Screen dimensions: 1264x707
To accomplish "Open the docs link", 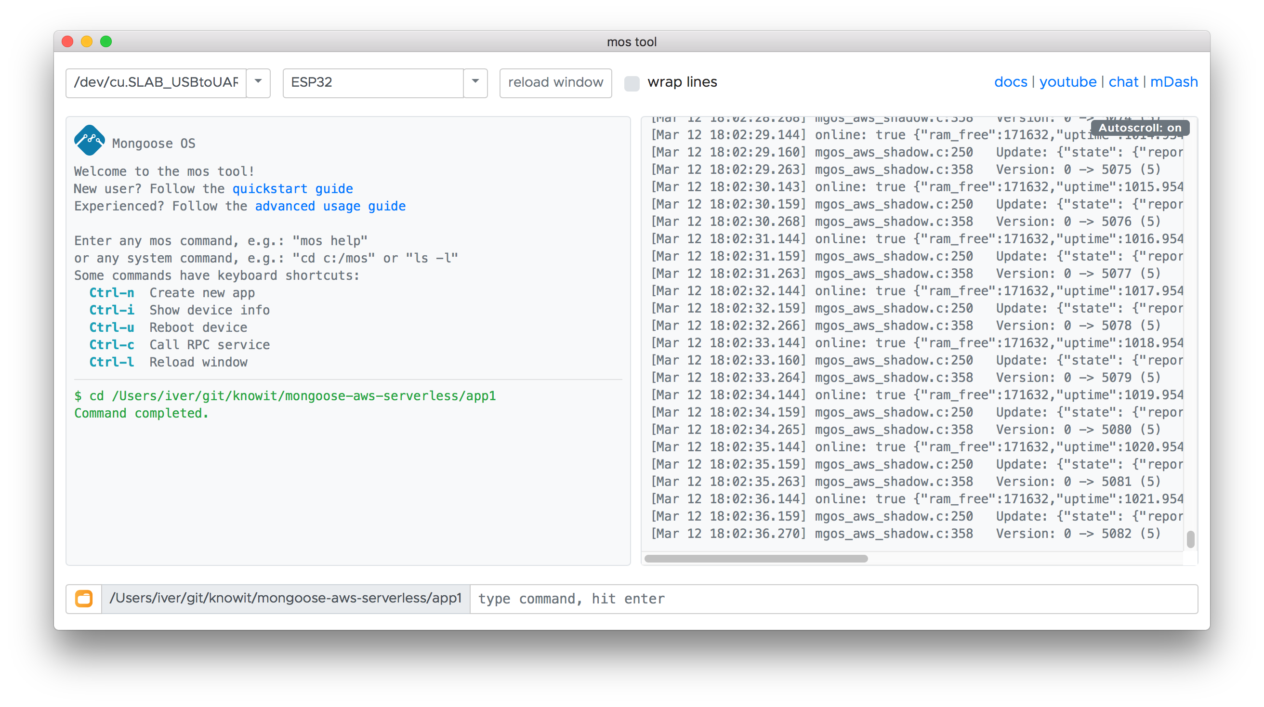I will pyautogui.click(x=1010, y=82).
